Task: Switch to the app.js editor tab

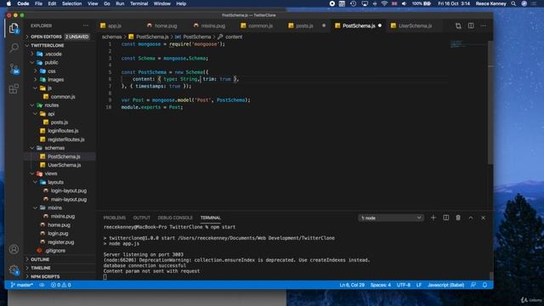Action: coord(114,25)
